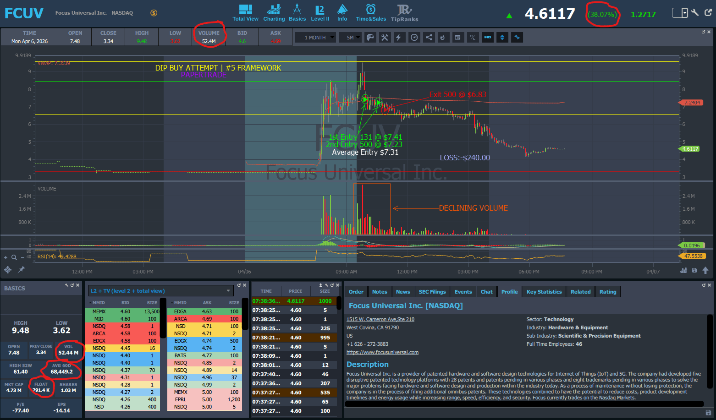The height and width of the screenshot is (420, 716).
Task: Click the share chart icon
Action: click(429, 38)
